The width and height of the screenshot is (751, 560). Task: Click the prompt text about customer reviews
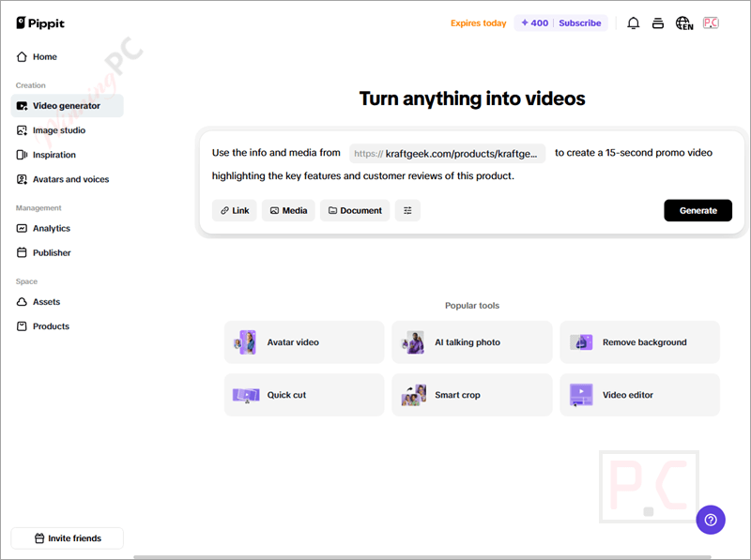[363, 175]
